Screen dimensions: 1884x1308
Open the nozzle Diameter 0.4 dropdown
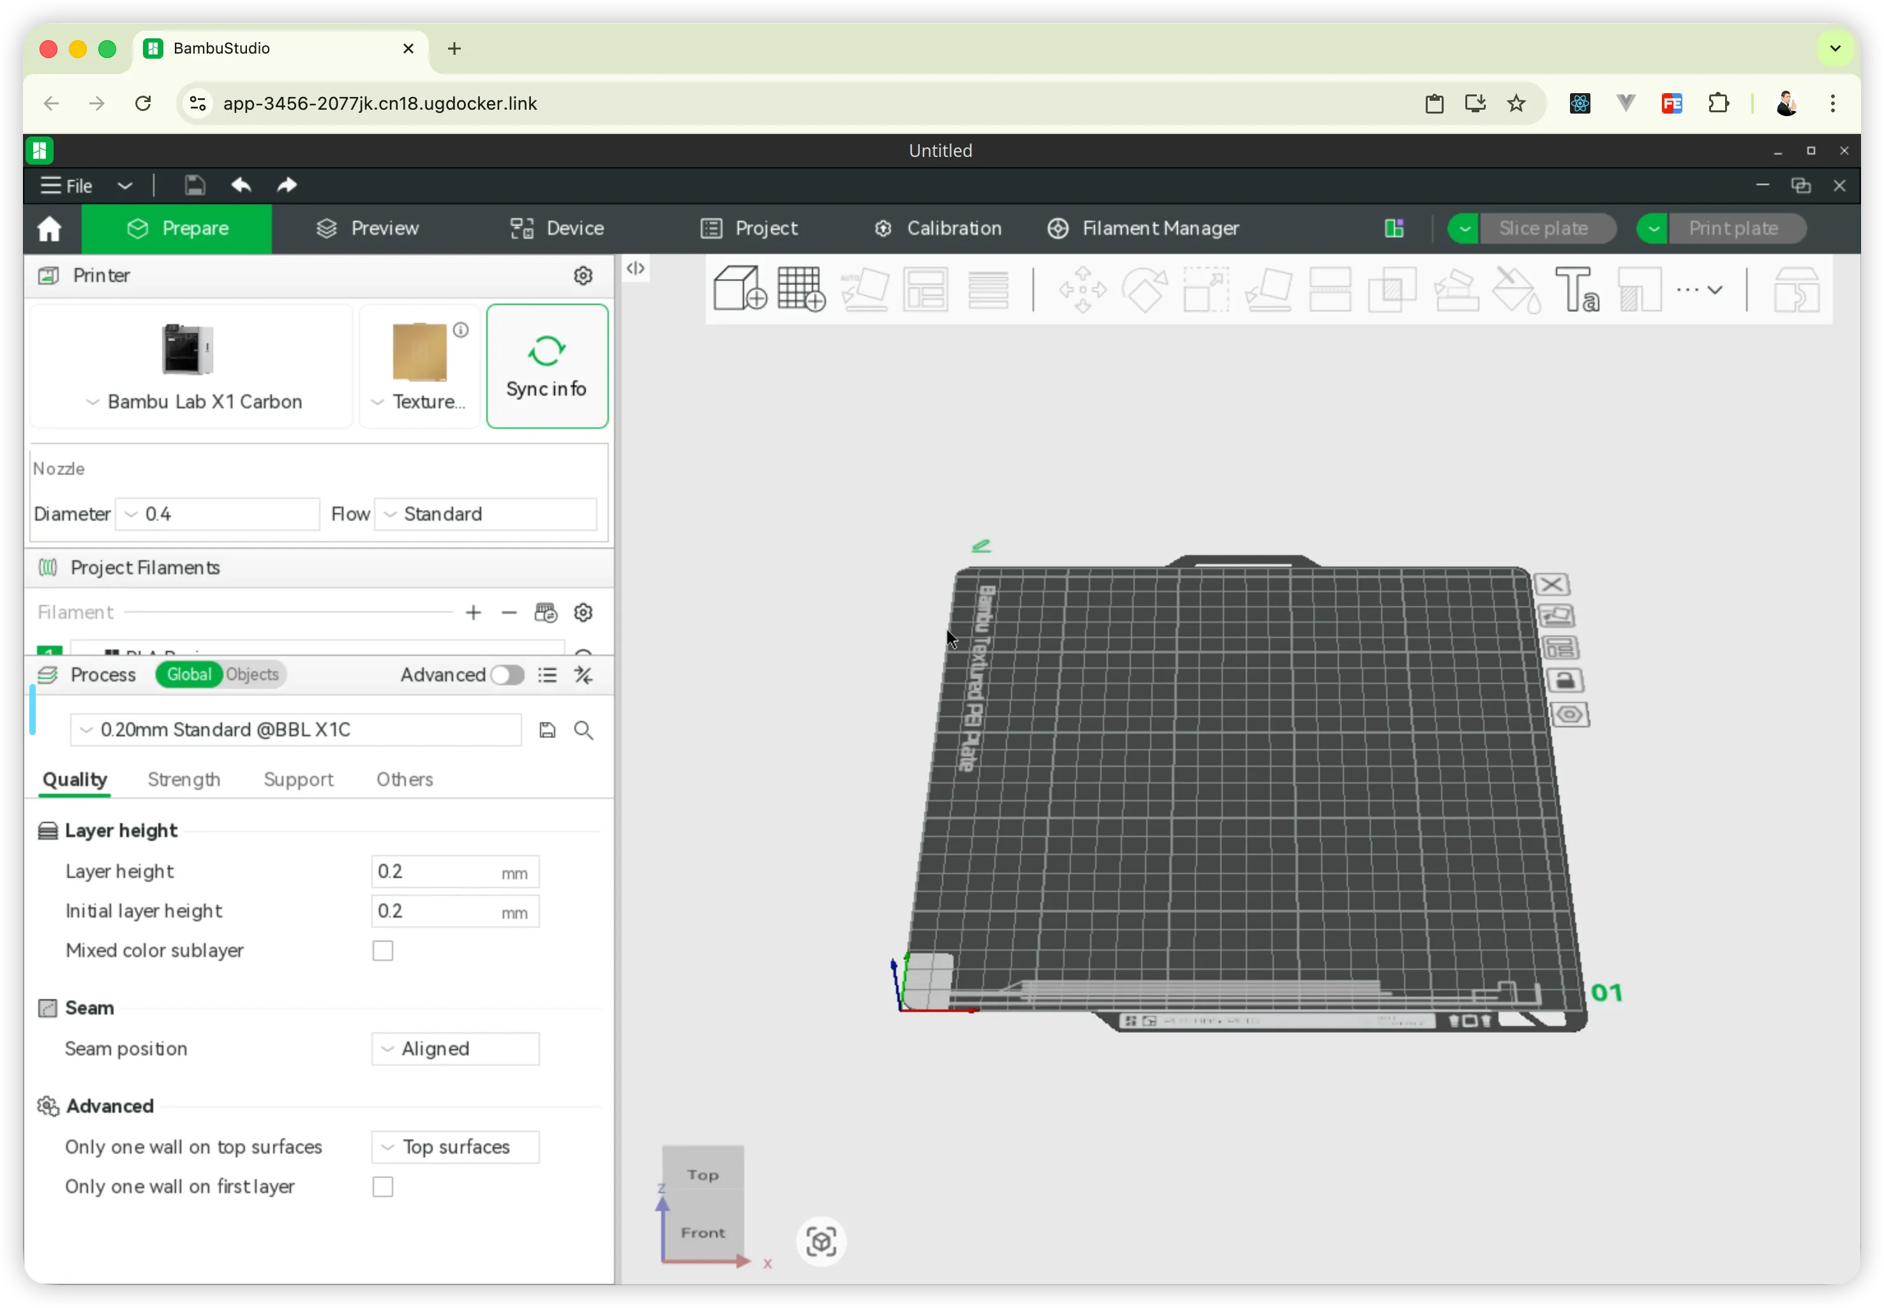[218, 514]
